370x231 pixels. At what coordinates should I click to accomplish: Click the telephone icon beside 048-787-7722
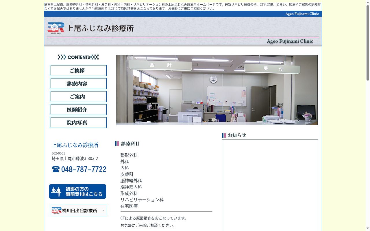click(x=56, y=169)
